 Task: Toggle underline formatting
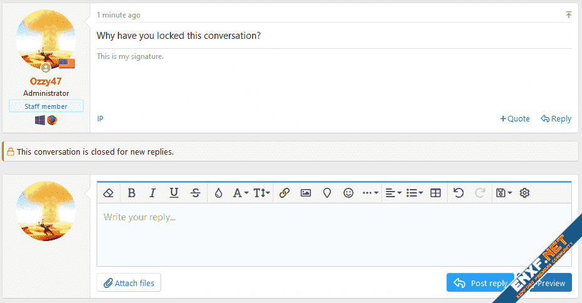tap(174, 193)
